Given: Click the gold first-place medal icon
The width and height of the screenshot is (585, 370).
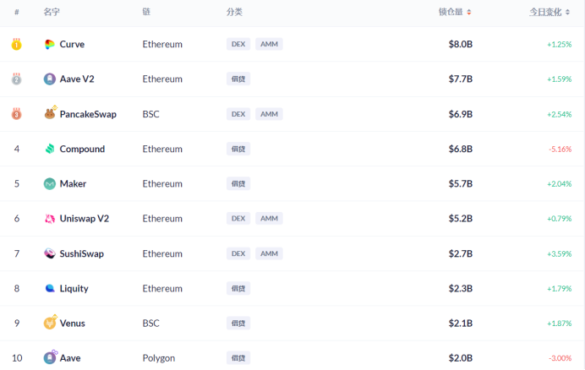Looking at the screenshot, I should 16,44.
